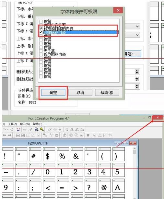Select the hash # glyph cell

tap(35, 154)
